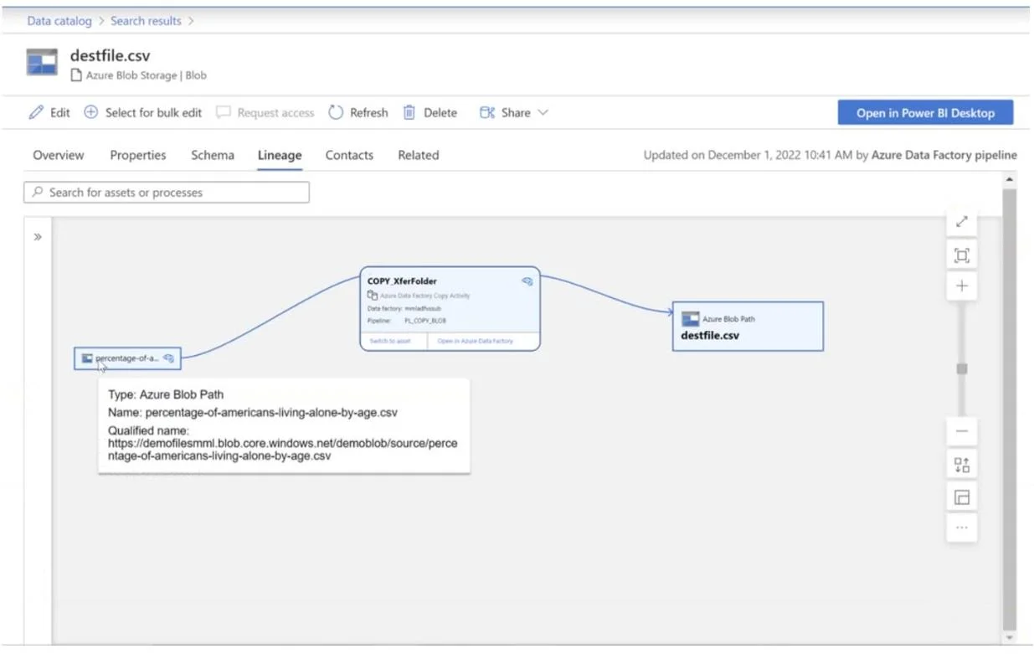Screen dimensions: 1034x654
Task: Focus the Search for assets field
Action: point(167,193)
